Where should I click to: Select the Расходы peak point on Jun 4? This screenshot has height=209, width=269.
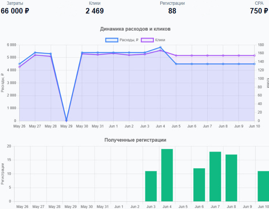click(x=160, y=47)
